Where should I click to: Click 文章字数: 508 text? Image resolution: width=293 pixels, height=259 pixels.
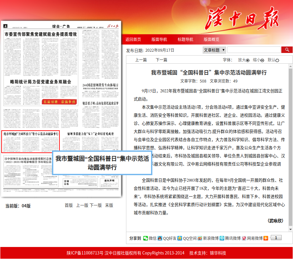click(193, 81)
